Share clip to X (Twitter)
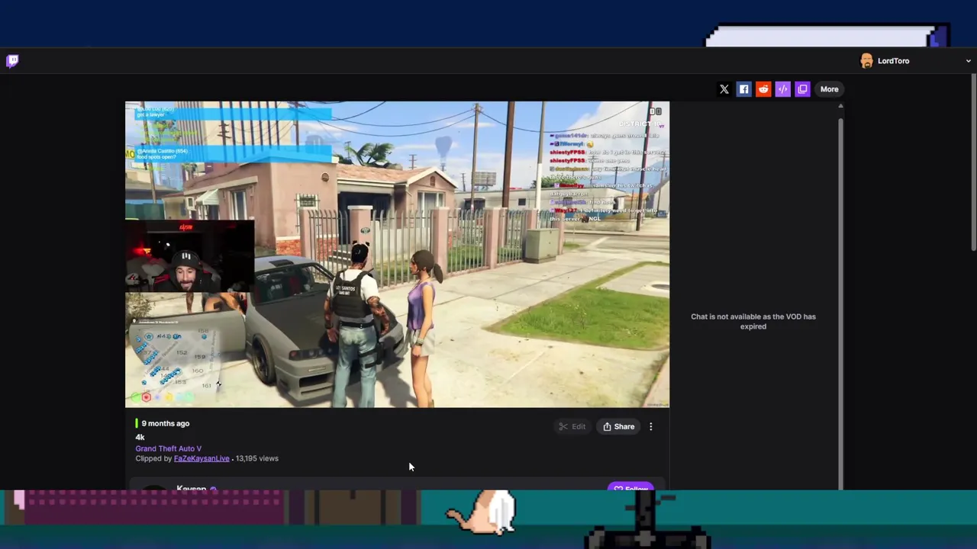 pyautogui.click(x=724, y=89)
